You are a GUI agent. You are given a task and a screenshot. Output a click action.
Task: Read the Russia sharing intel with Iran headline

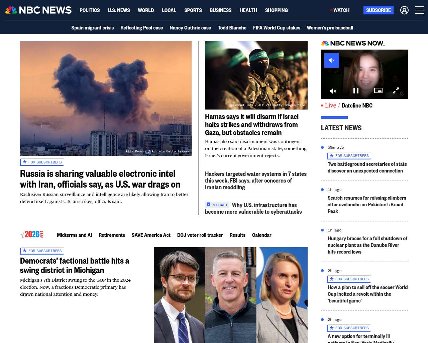click(100, 179)
